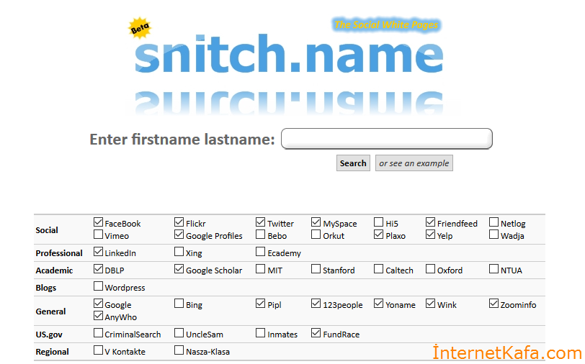Toggle the Twitter checkbox off

260,222
